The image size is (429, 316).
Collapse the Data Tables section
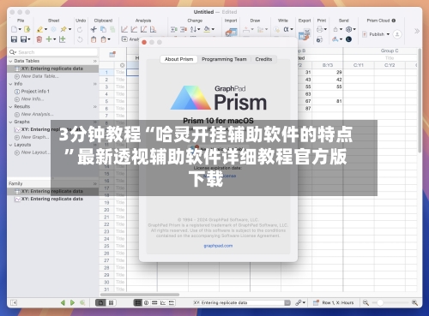click(10, 61)
